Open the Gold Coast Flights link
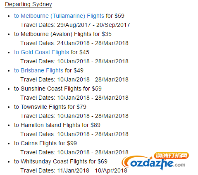The height and width of the screenshot is (175, 198). pos(41,53)
